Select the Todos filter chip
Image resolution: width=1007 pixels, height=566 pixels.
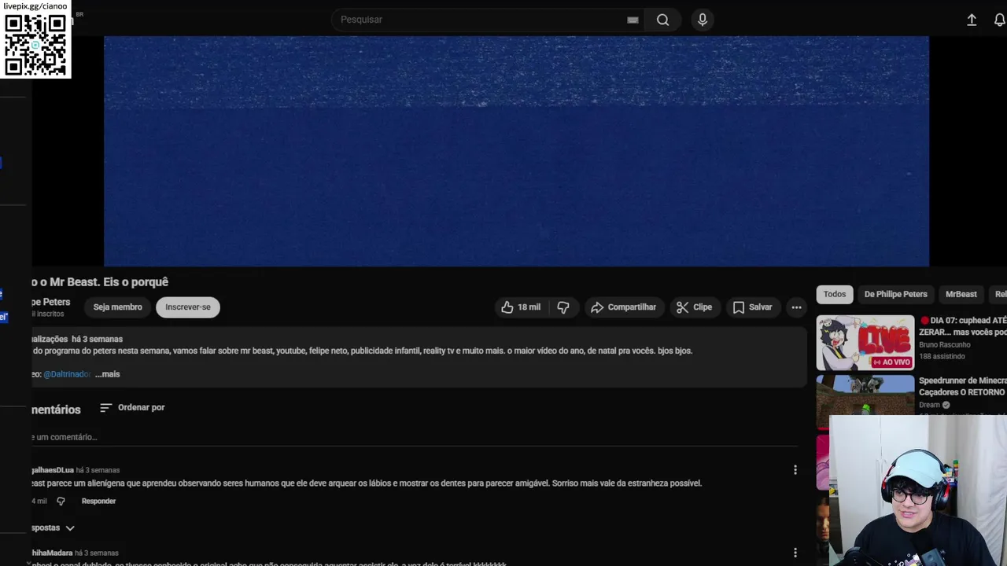[835, 294]
